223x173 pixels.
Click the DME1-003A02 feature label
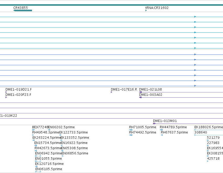pyautogui.click(x=151, y=94)
